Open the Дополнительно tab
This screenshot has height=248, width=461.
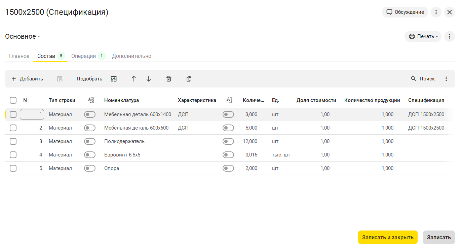(131, 56)
